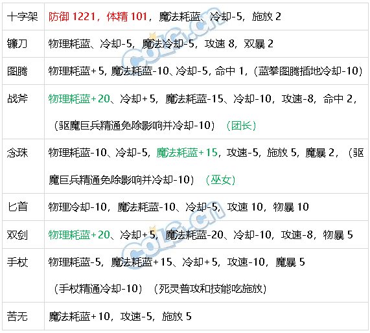This screenshot has width=370, height=333.
Task: Click 魔法耗蓝-10 in 图腾 row
Action: [x=140, y=71]
